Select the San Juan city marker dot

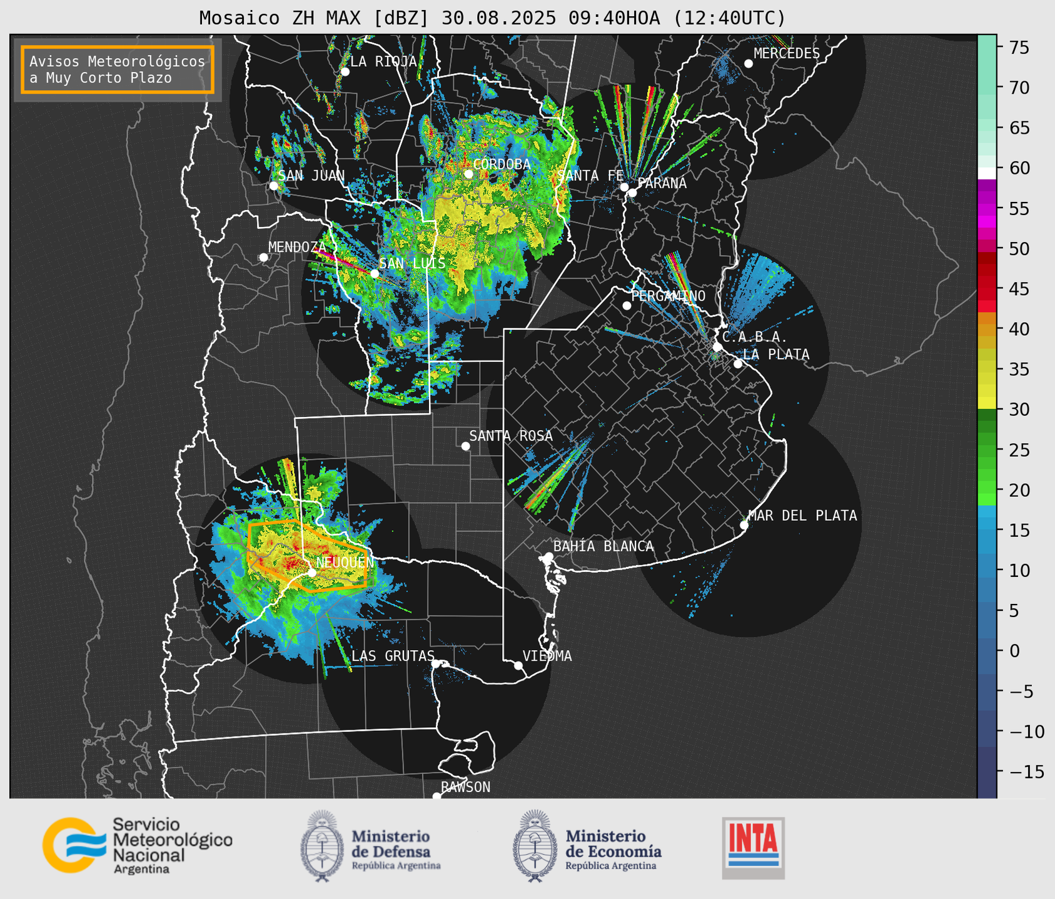273,186
